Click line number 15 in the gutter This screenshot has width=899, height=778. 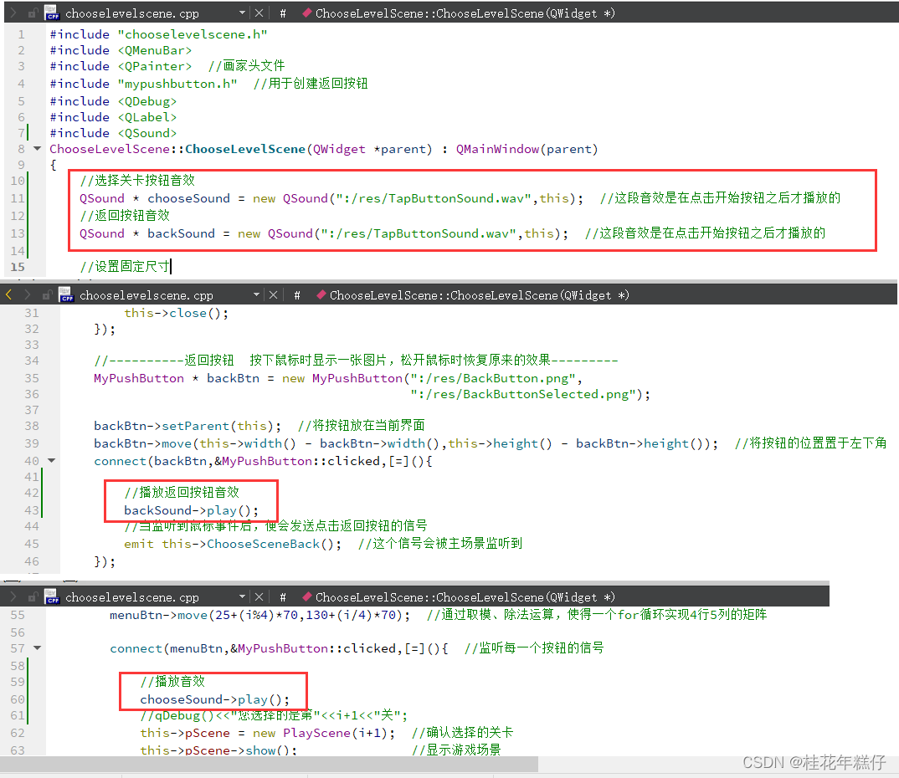(18, 267)
